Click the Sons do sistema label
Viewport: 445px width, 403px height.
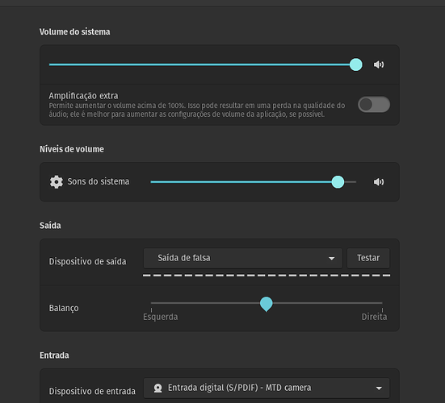tap(99, 181)
